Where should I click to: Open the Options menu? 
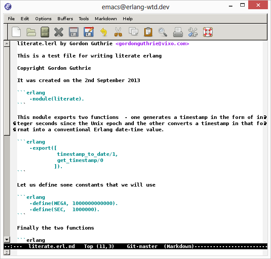click(x=43, y=19)
